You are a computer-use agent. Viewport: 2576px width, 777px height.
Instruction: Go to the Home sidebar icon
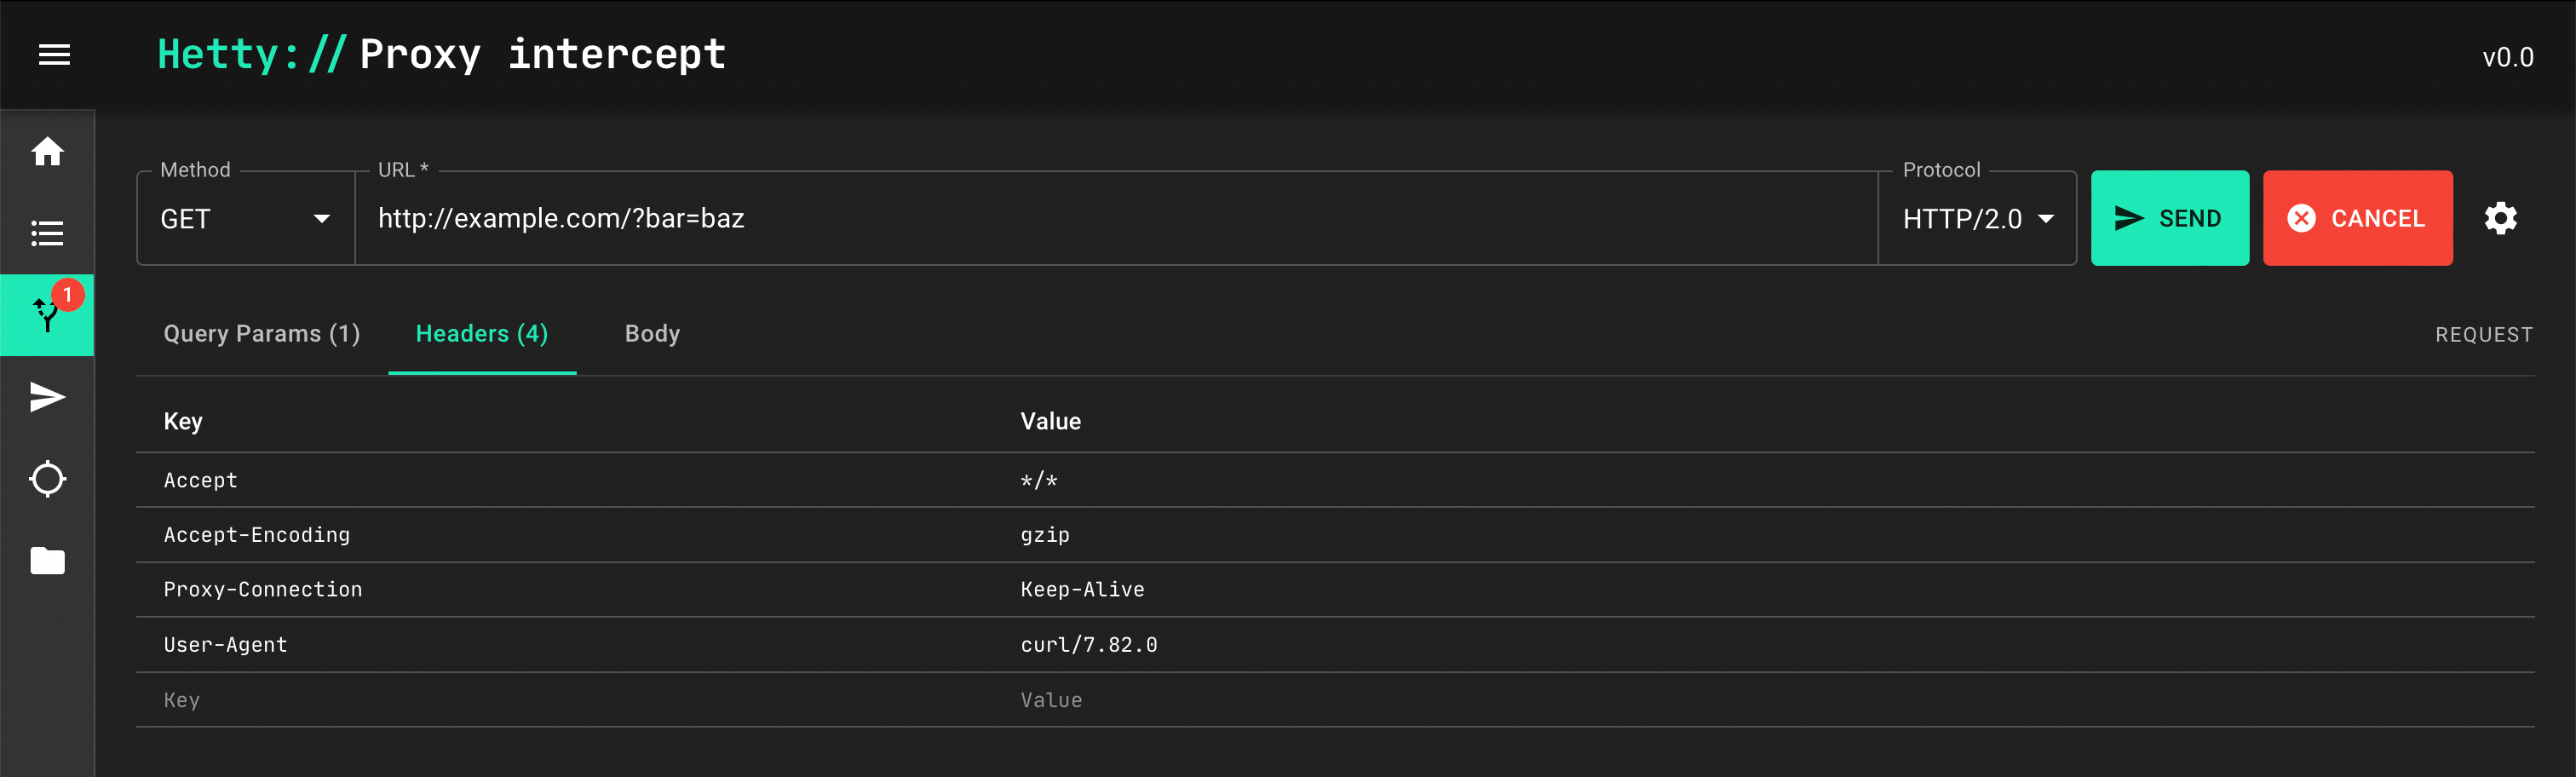pyautogui.click(x=47, y=152)
